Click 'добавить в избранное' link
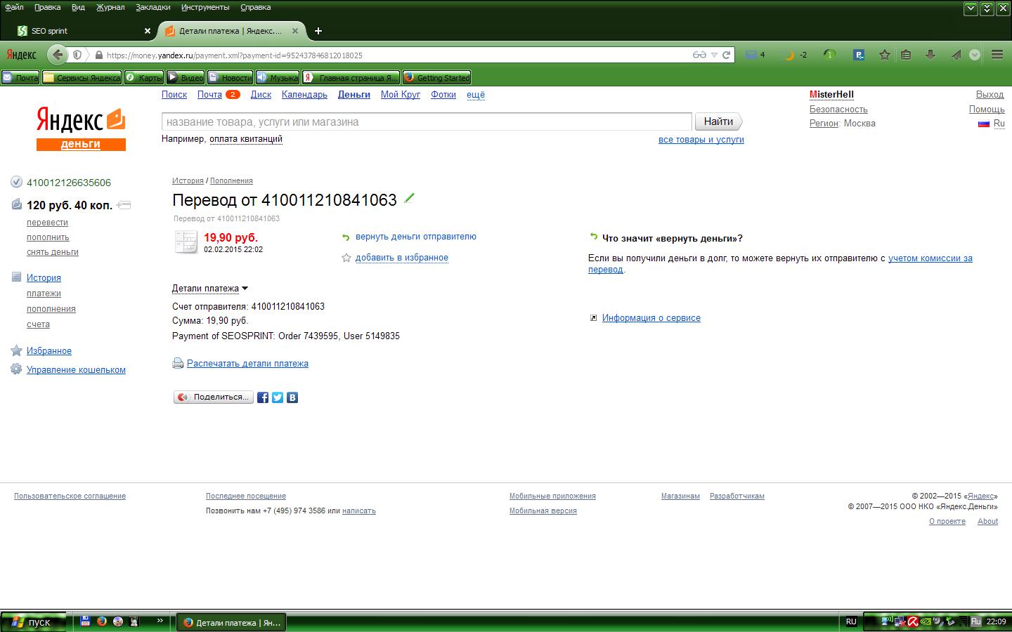The width and height of the screenshot is (1012, 632). click(x=402, y=258)
